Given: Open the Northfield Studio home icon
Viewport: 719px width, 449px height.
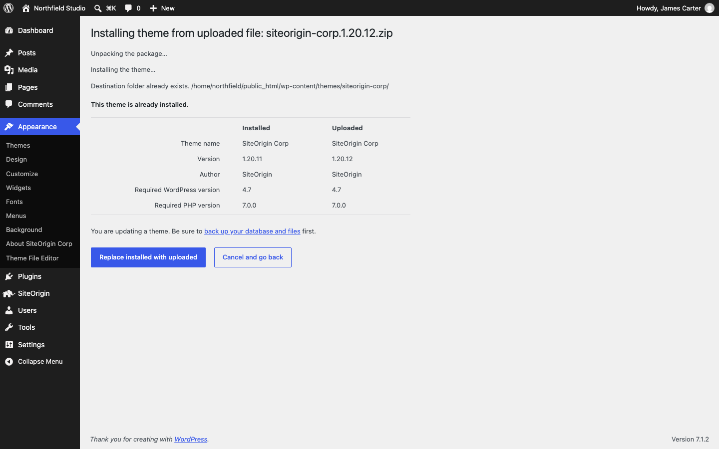Looking at the screenshot, I should 26,8.
